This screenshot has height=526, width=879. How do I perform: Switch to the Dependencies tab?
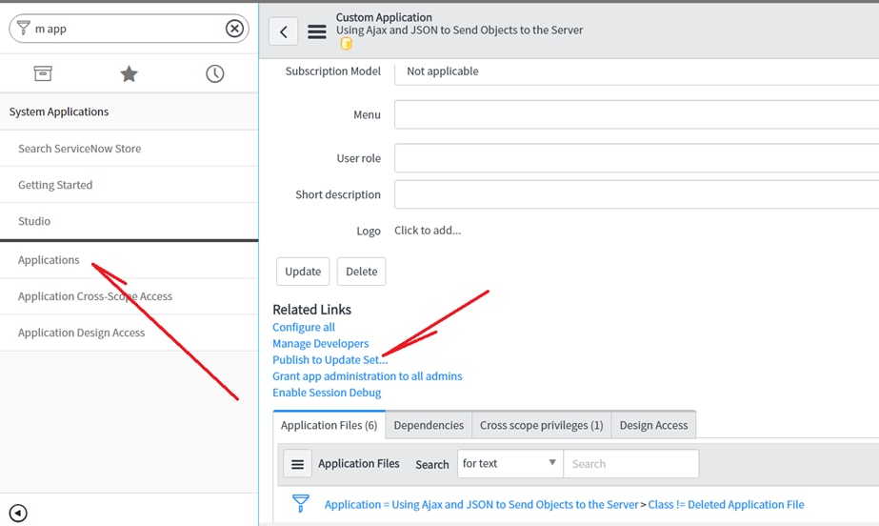click(429, 425)
